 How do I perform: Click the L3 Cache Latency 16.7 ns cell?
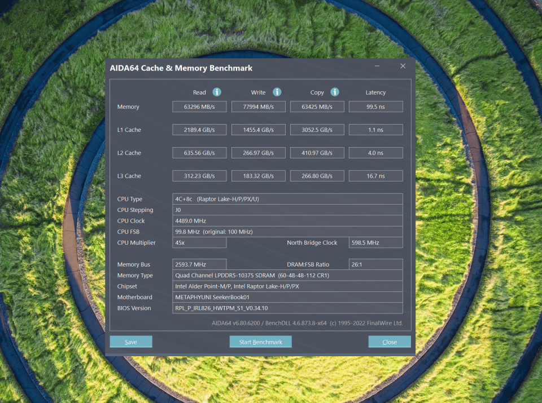[x=375, y=176]
